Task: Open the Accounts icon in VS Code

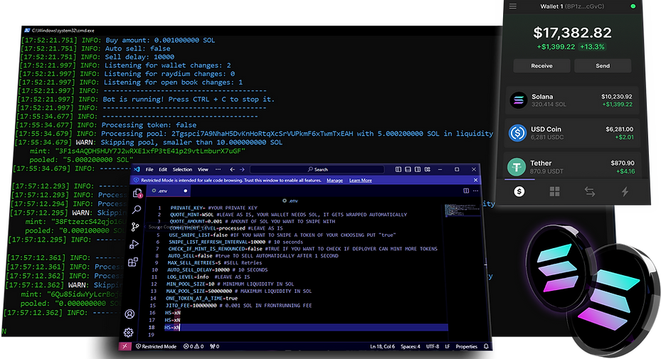Action: pos(129,314)
